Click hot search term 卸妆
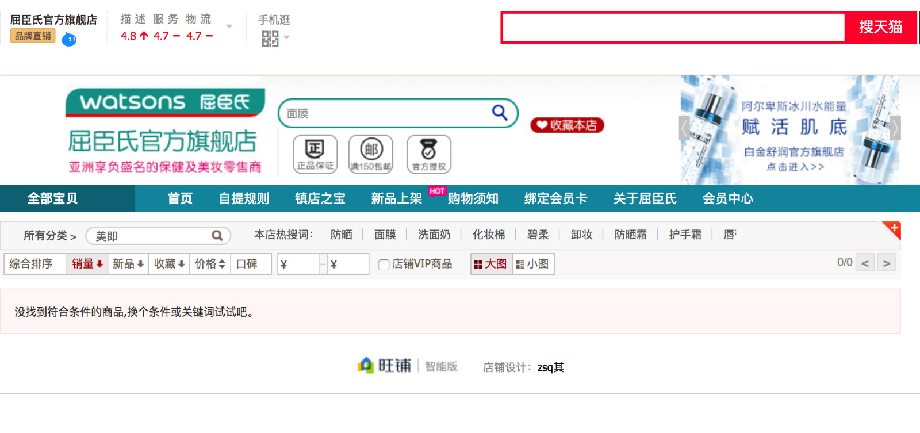 tap(582, 235)
